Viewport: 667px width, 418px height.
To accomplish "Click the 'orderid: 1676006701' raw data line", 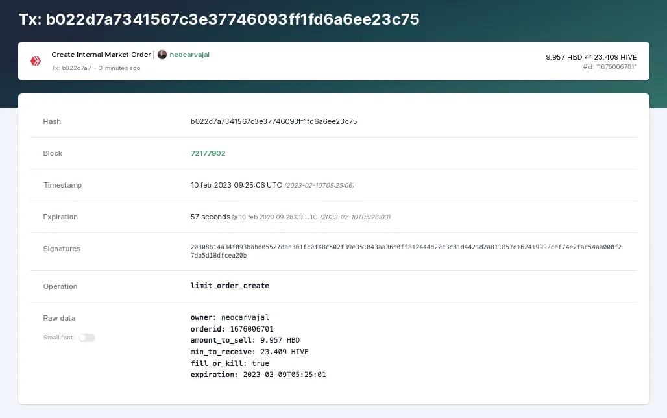I will (x=232, y=329).
